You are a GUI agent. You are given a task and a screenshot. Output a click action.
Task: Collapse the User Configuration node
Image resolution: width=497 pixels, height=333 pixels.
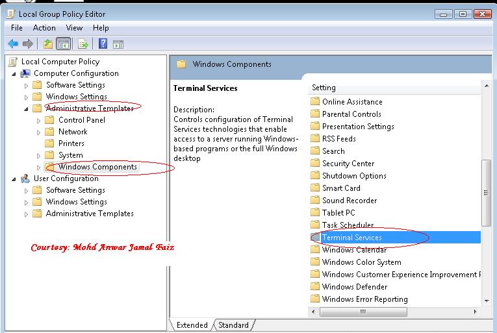[14, 179]
